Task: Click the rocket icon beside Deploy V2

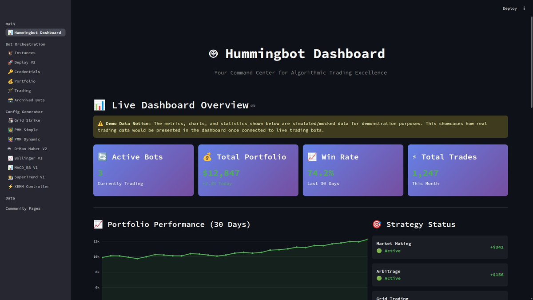Action: coord(10,62)
